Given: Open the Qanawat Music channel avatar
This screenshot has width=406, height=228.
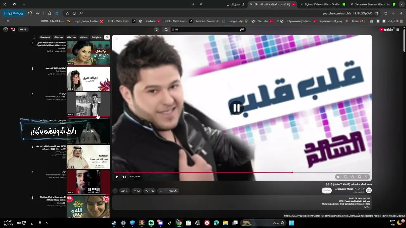Looking at the screenshot, I should [x=369, y=190].
